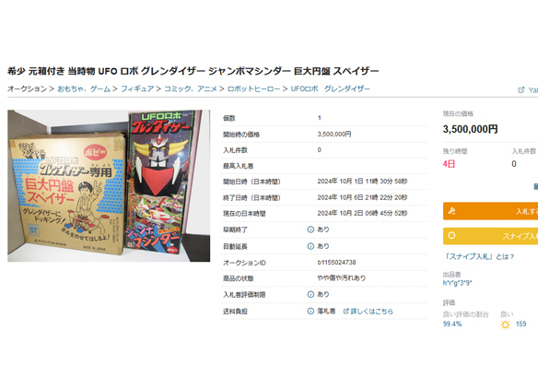The width and height of the screenshot is (538, 377).
Task: Open the 詳しくはこちら shipping details link
Action: [368, 311]
